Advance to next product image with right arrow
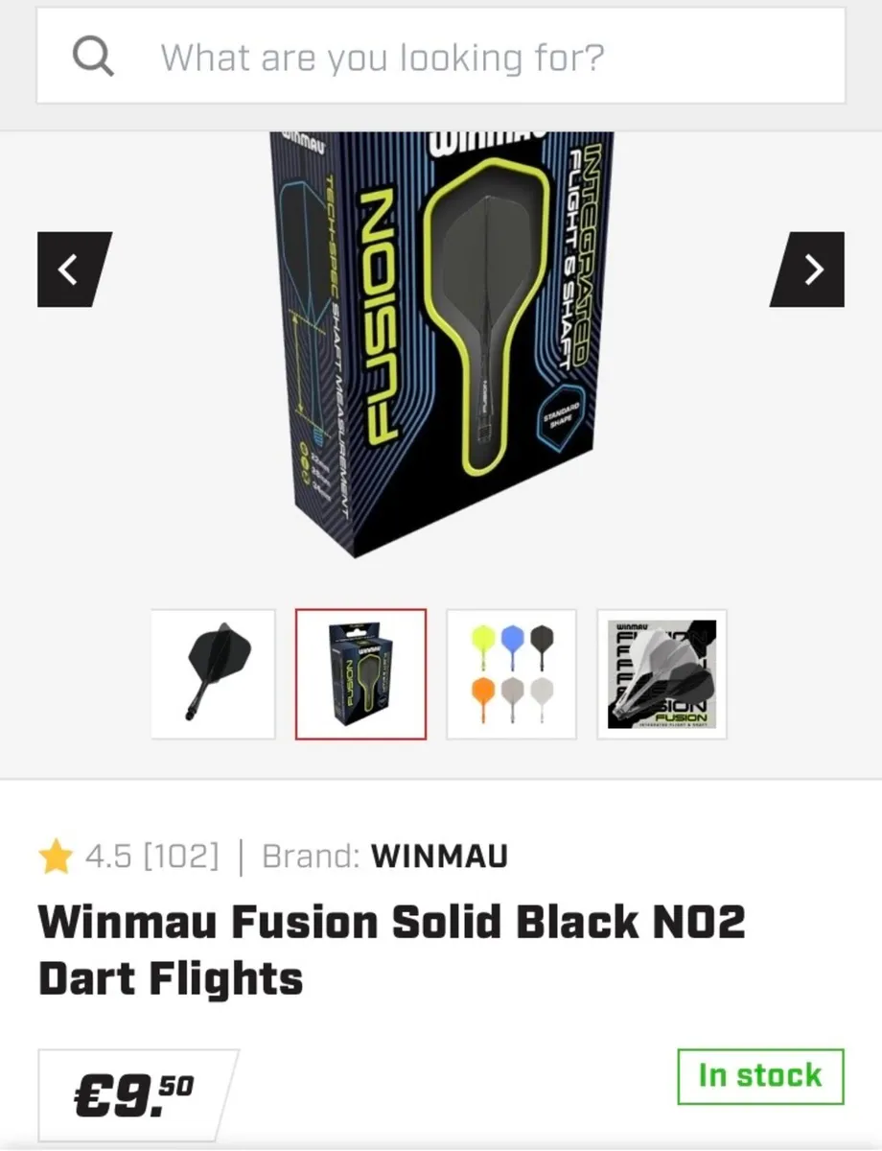This screenshot has width=882, height=1151. 807,270
